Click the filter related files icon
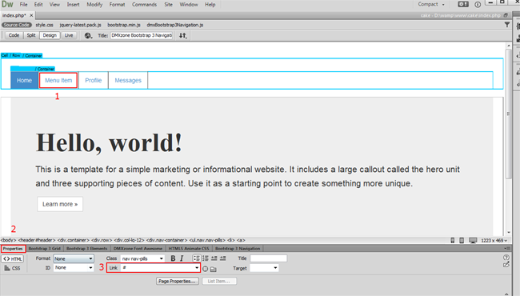This screenshot has width=520, height=296. tap(506, 25)
